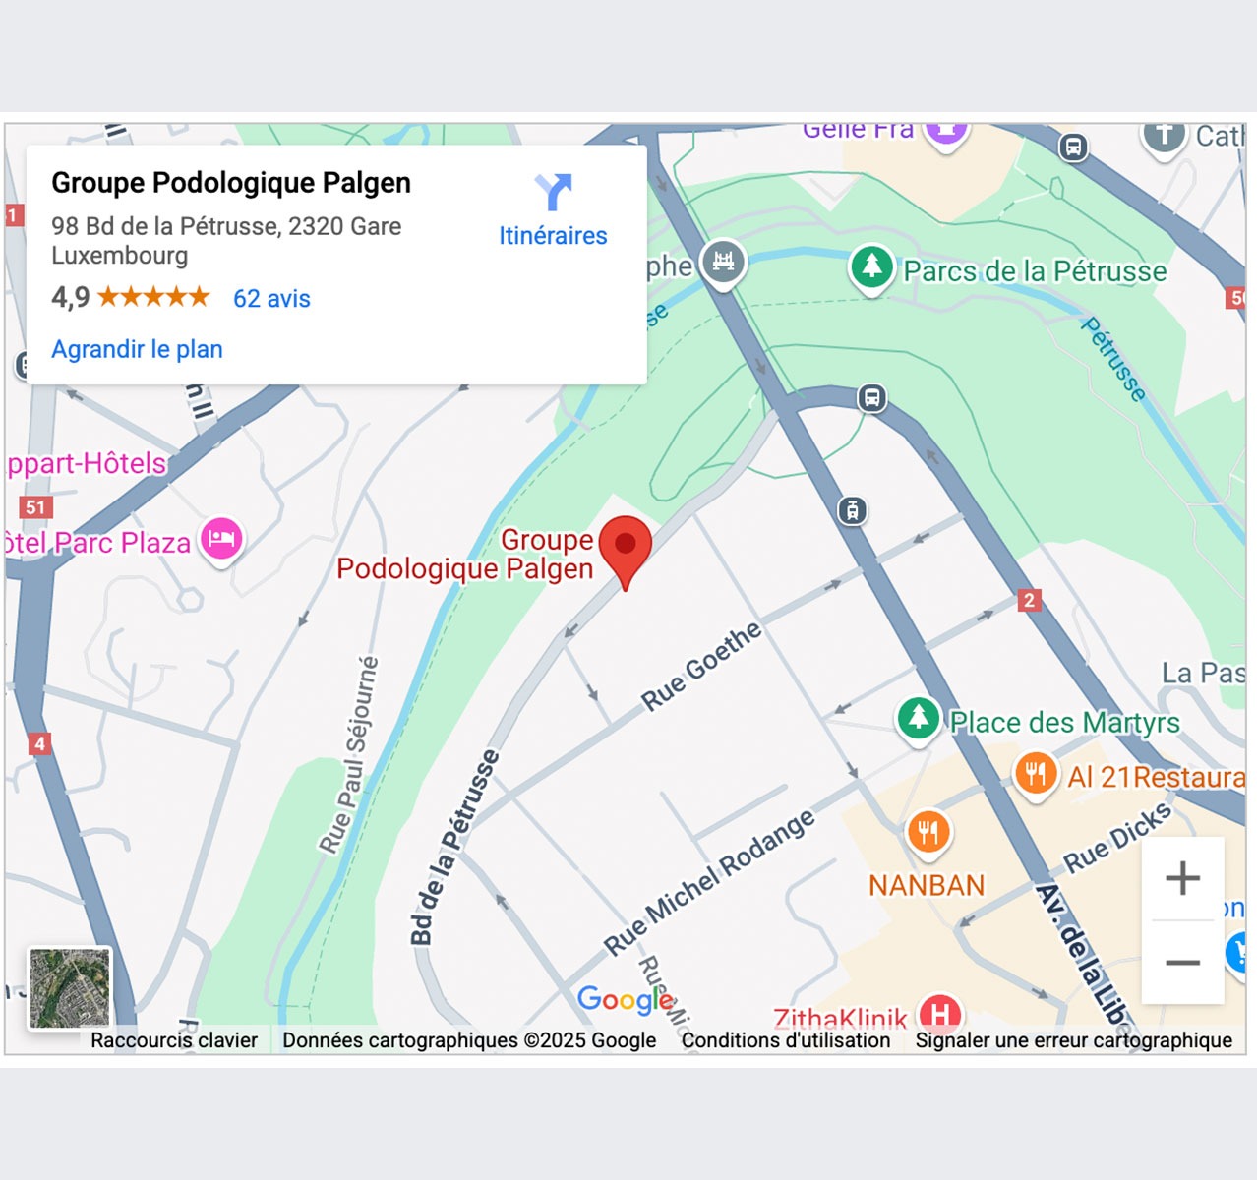Click the Itinéraires text link
Screen dimensions: 1257x1180
(x=553, y=236)
